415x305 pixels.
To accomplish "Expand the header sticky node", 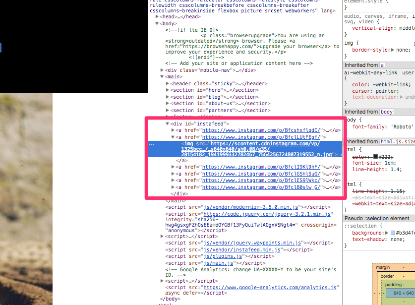I will pyautogui.click(x=167, y=83).
